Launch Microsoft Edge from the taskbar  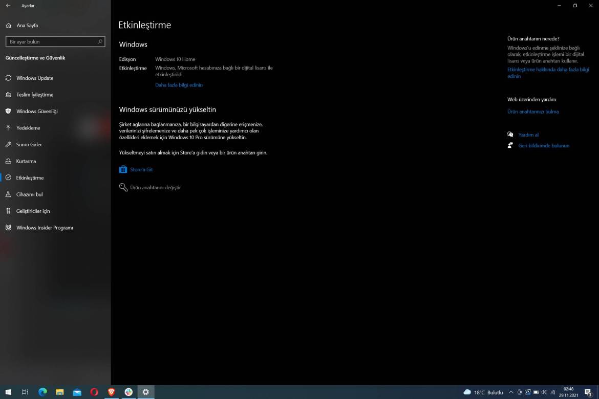tap(43, 392)
